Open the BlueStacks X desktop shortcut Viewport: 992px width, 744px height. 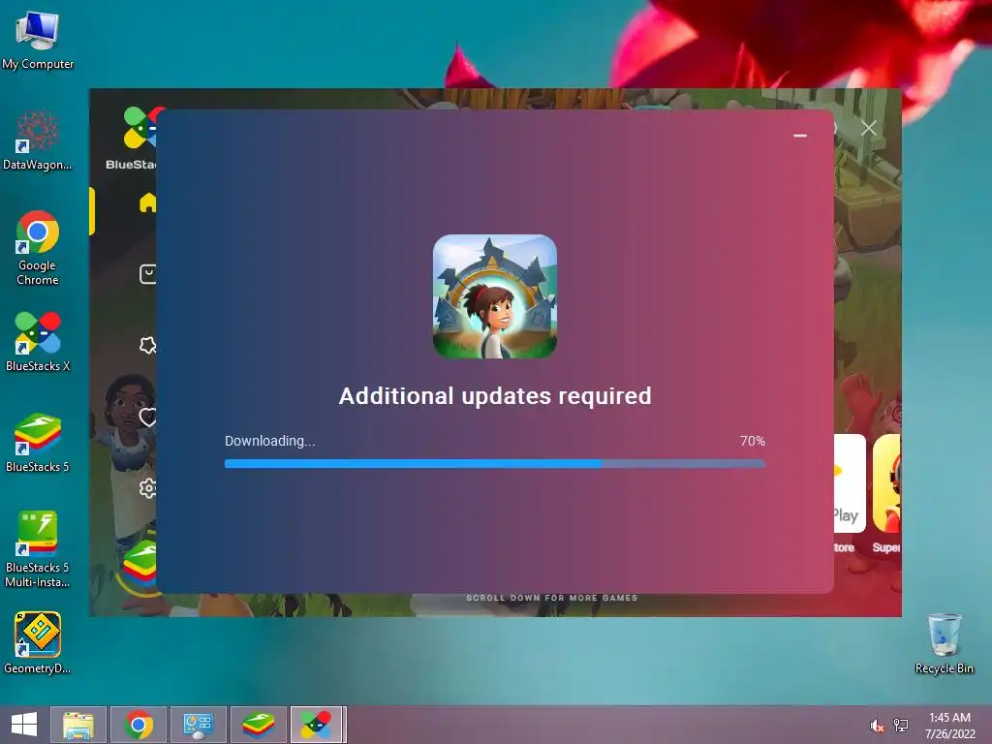coord(38,342)
